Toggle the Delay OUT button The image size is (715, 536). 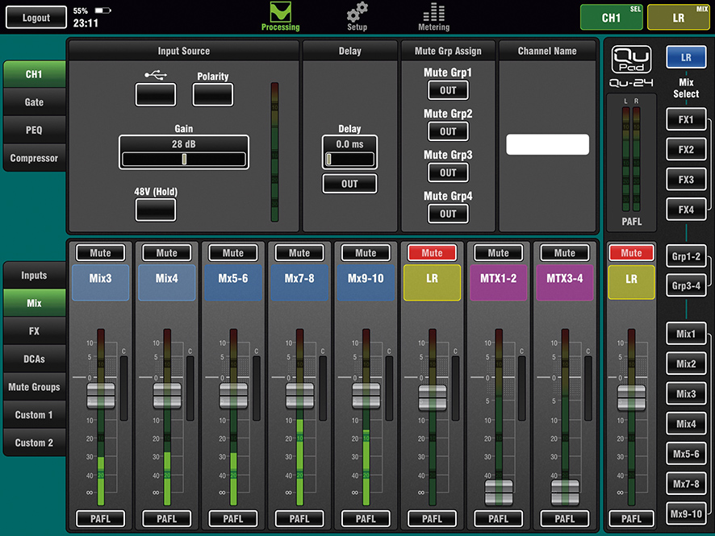coord(349,184)
